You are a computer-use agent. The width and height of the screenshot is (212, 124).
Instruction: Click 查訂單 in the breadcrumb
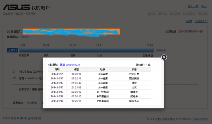(19, 14)
